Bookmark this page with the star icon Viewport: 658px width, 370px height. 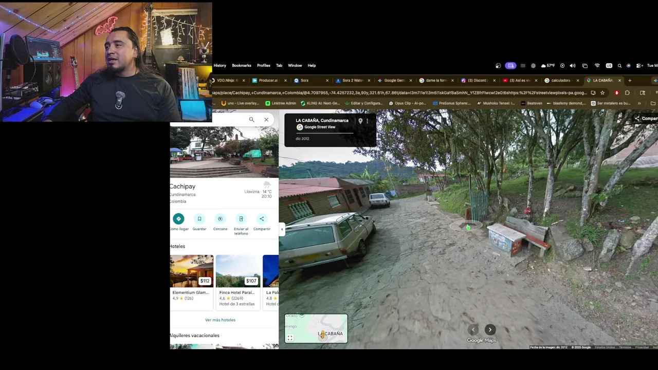click(x=602, y=93)
